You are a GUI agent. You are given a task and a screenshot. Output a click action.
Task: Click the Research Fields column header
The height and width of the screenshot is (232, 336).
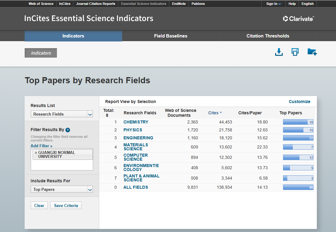(140, 113)
